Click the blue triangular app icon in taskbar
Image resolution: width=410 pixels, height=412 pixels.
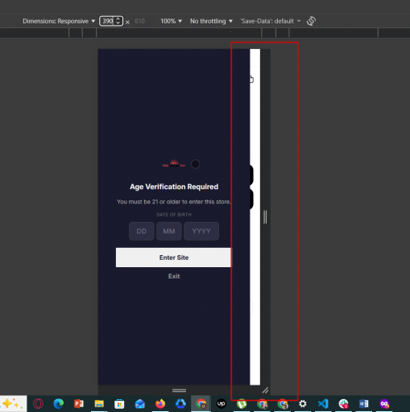(180, 404)
